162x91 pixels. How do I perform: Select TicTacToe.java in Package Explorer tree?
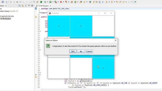tap(6, 18)
